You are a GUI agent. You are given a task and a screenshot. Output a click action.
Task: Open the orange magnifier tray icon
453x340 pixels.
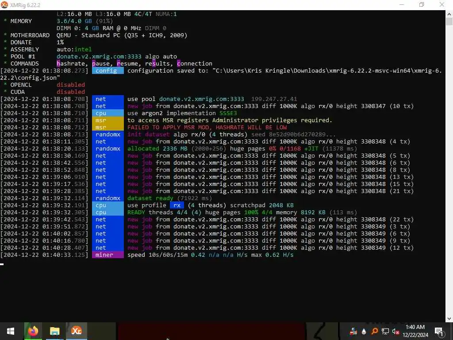coord(374,331)
